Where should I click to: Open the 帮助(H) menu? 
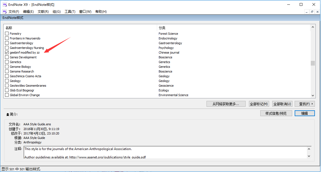pyautogui.click(x=101, y=12)
